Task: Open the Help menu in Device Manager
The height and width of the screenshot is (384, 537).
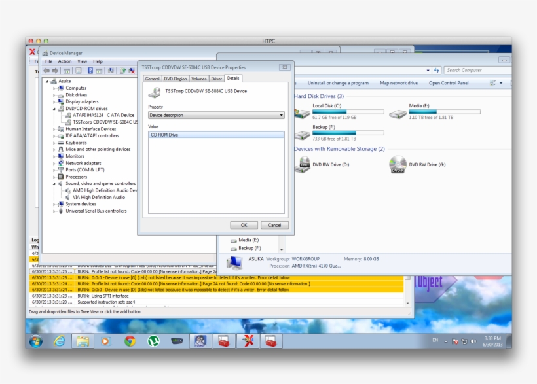Action: point(98,61)
